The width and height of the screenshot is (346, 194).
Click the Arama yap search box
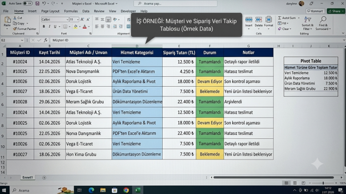coord(175,3)
